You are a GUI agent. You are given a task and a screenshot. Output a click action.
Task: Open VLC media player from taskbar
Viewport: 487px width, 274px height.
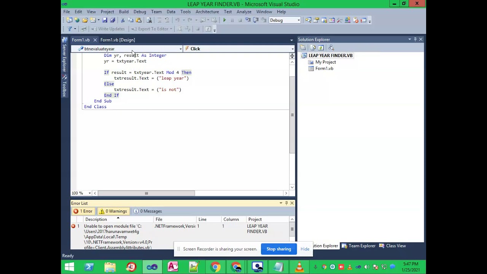(299, 267)
